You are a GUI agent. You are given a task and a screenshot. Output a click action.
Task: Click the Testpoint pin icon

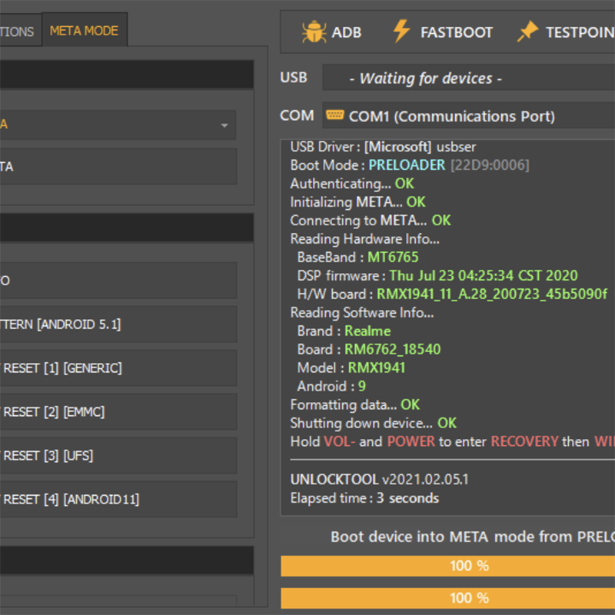pos(527,32)
